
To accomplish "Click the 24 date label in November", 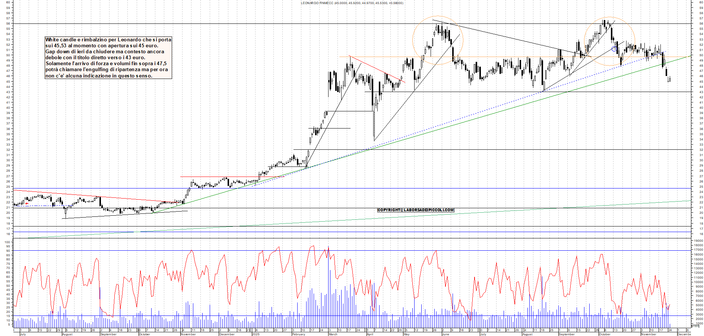I will pos(670,330).
